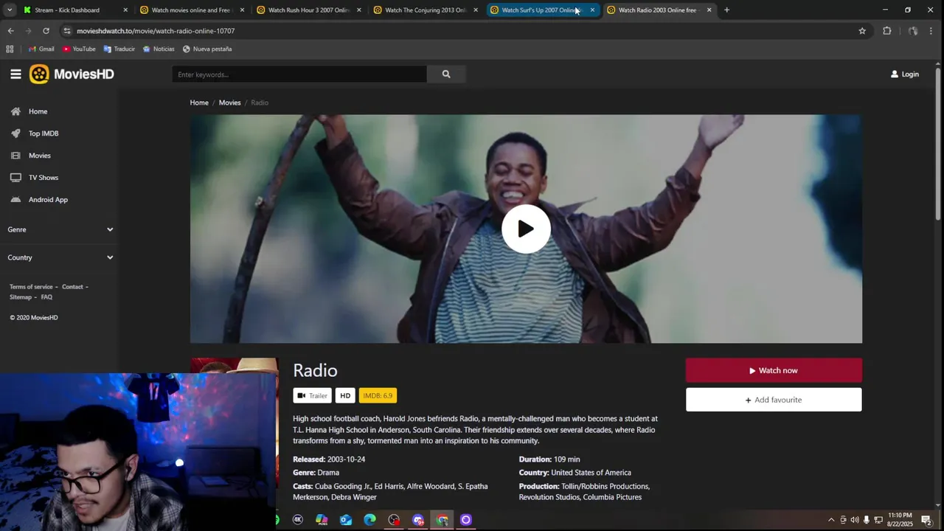Image resolution: width=944 pixels, height=531 pixels.
Task: Click Home in the breadcrumb
Action: click(199, 103)
